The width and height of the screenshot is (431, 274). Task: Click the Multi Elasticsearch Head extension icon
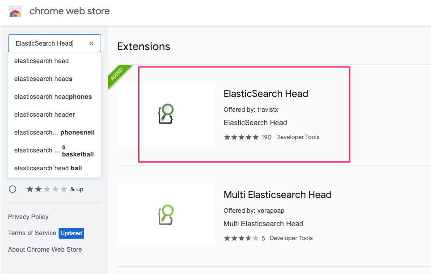pos(166,215)
